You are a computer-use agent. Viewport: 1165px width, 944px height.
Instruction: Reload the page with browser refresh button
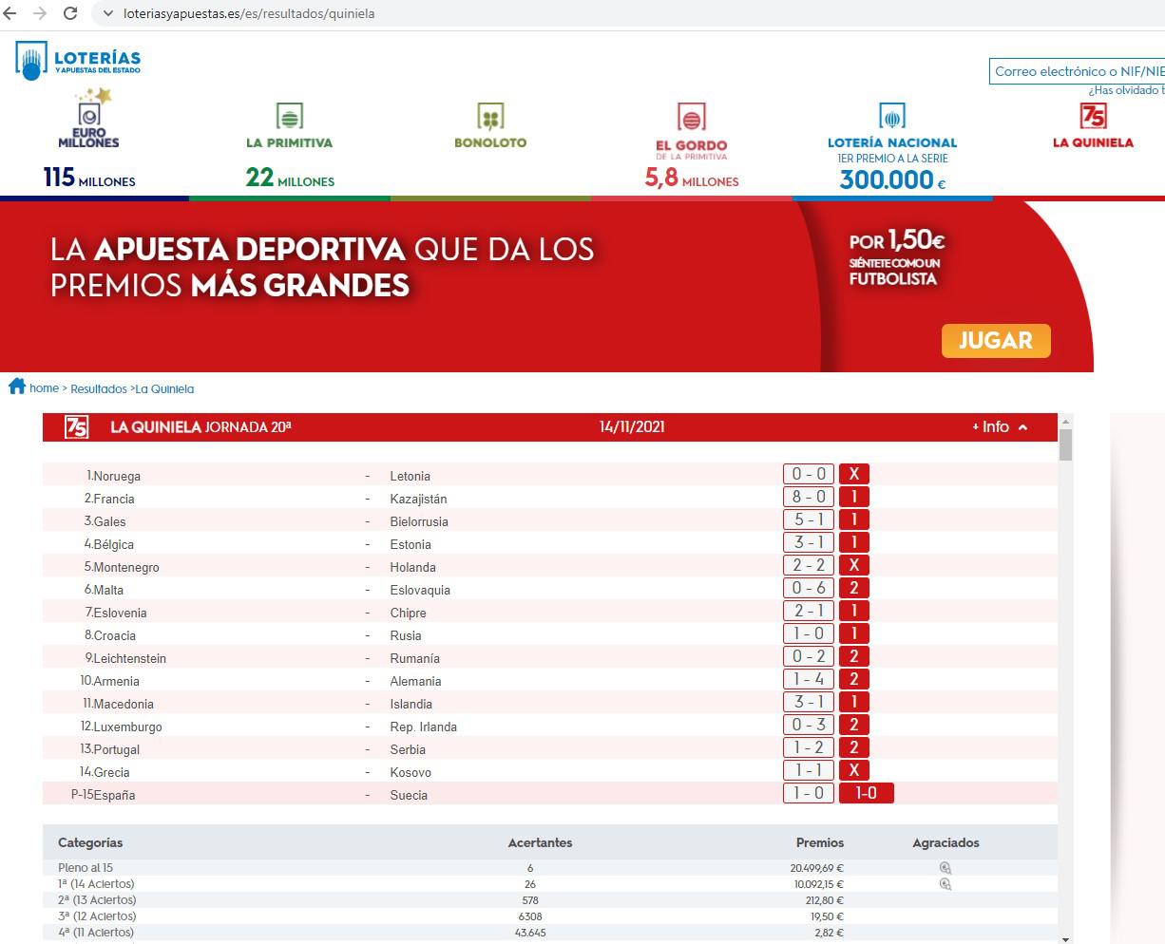click(69, 13)
